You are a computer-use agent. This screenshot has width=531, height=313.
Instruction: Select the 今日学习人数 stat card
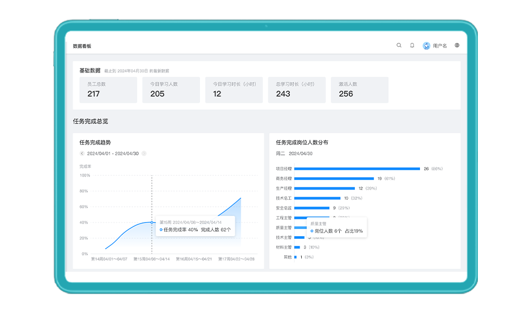(171, 90)
